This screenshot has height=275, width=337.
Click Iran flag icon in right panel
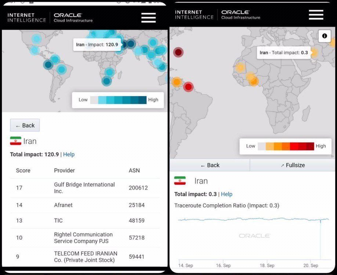click(x=180, y=181)
